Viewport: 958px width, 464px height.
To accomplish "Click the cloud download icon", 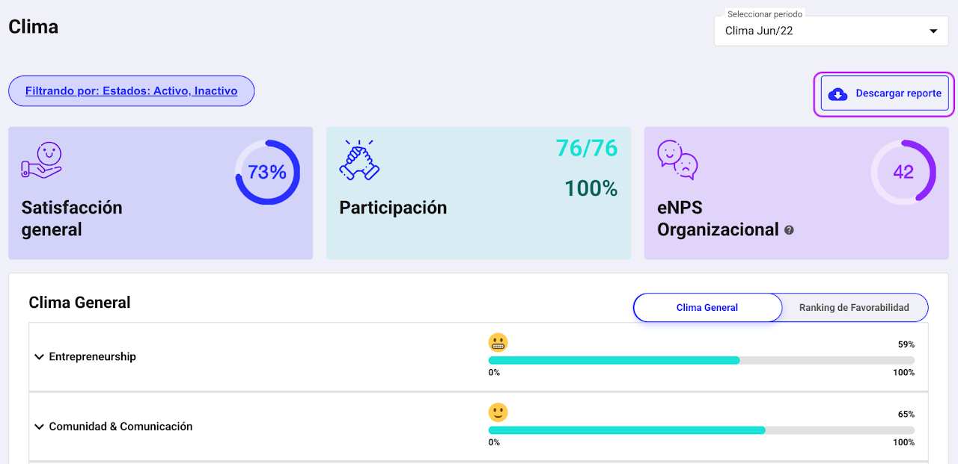I will 838,94.
